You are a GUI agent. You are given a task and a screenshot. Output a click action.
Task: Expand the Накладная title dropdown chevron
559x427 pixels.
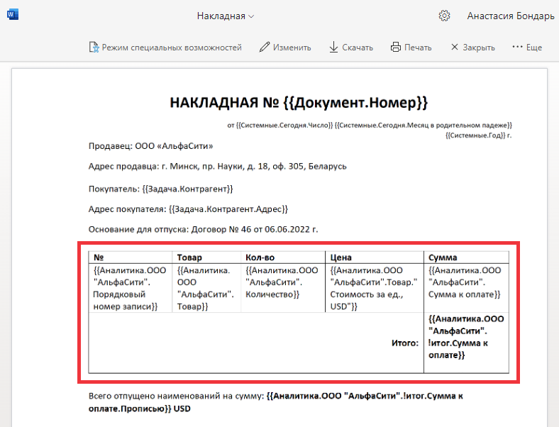(251, 16)
